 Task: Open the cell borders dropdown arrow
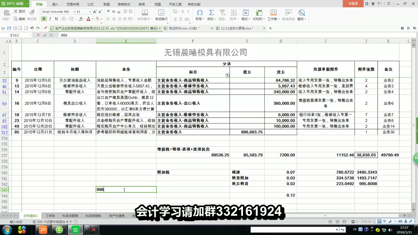click(68, 19)
